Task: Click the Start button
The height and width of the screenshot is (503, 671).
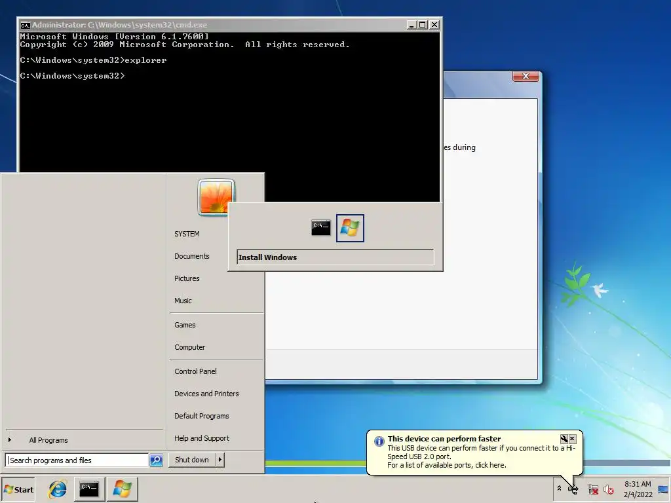Action: (18, 489)
